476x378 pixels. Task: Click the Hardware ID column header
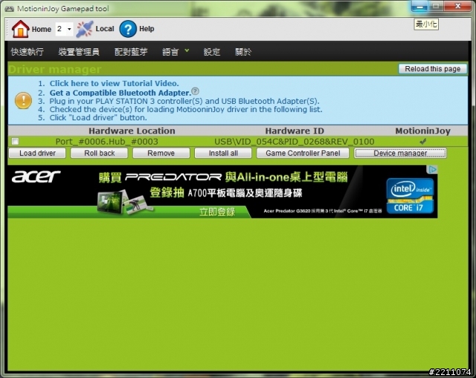[x=295, y=131]
